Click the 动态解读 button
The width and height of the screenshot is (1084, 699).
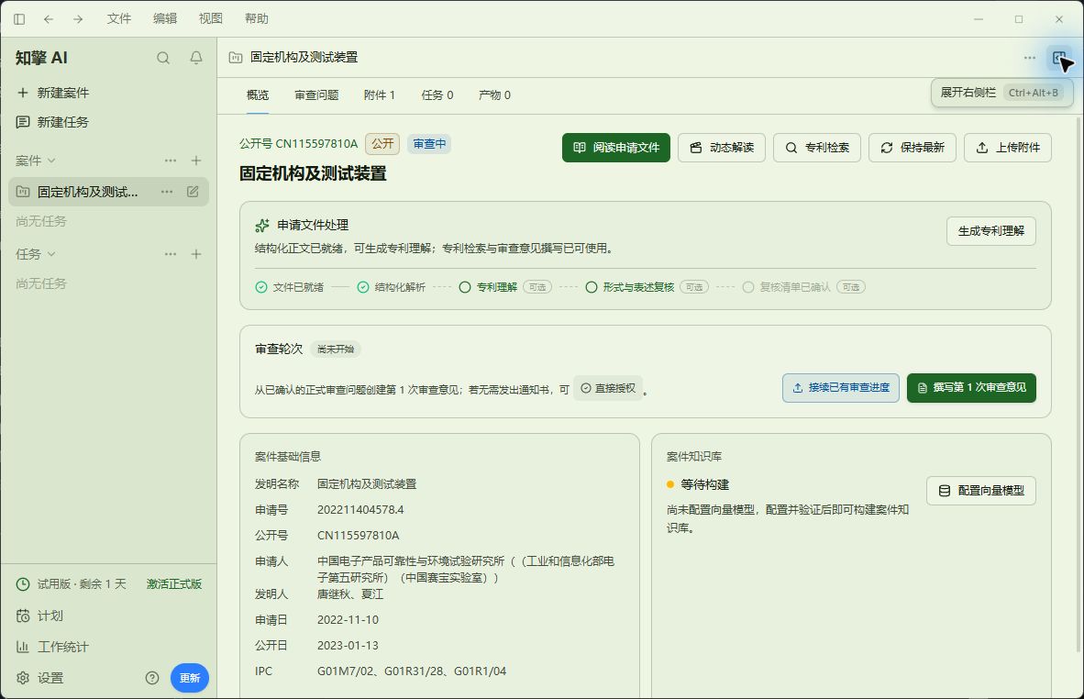click(722, 148)
